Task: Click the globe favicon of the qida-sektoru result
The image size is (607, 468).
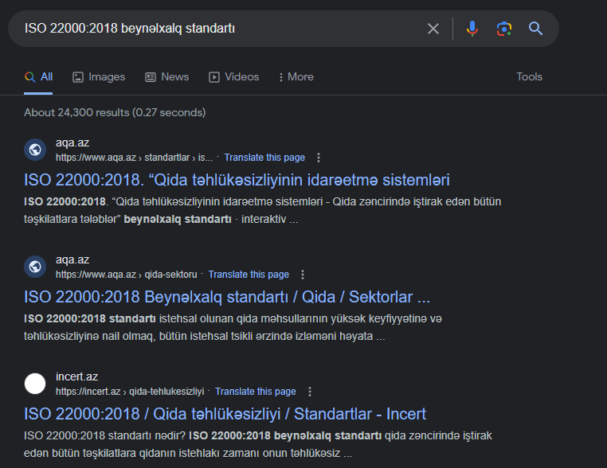Action: 35,267
